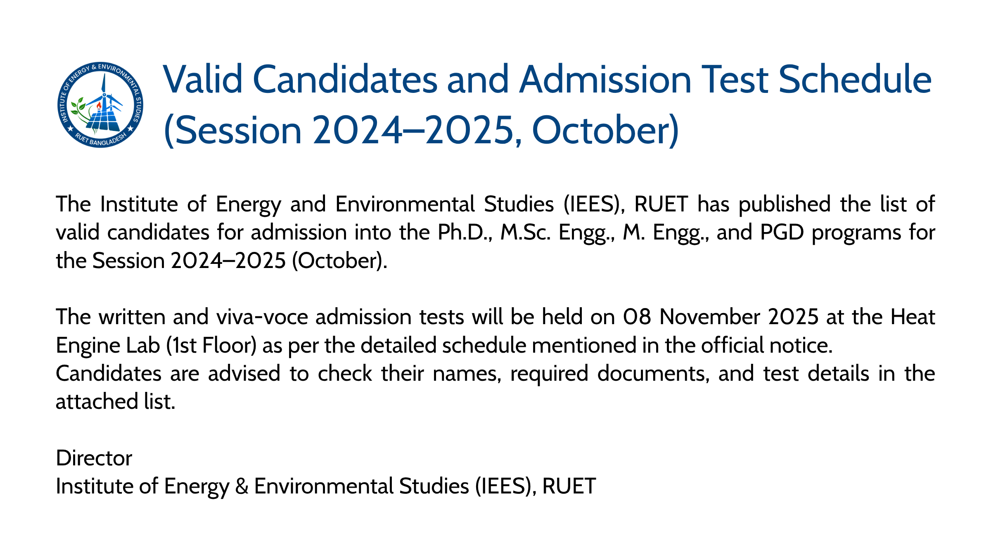Click the IEES RUET circular logo
The image size is (991, 555).
click(100, 105)
